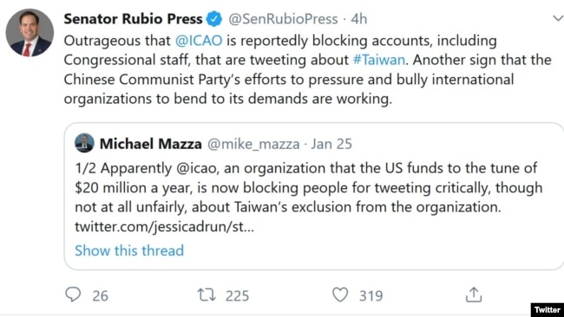The image size is (564, 317).
Task: Open Senator Rubio Press display name
Action: pos(133,19)
